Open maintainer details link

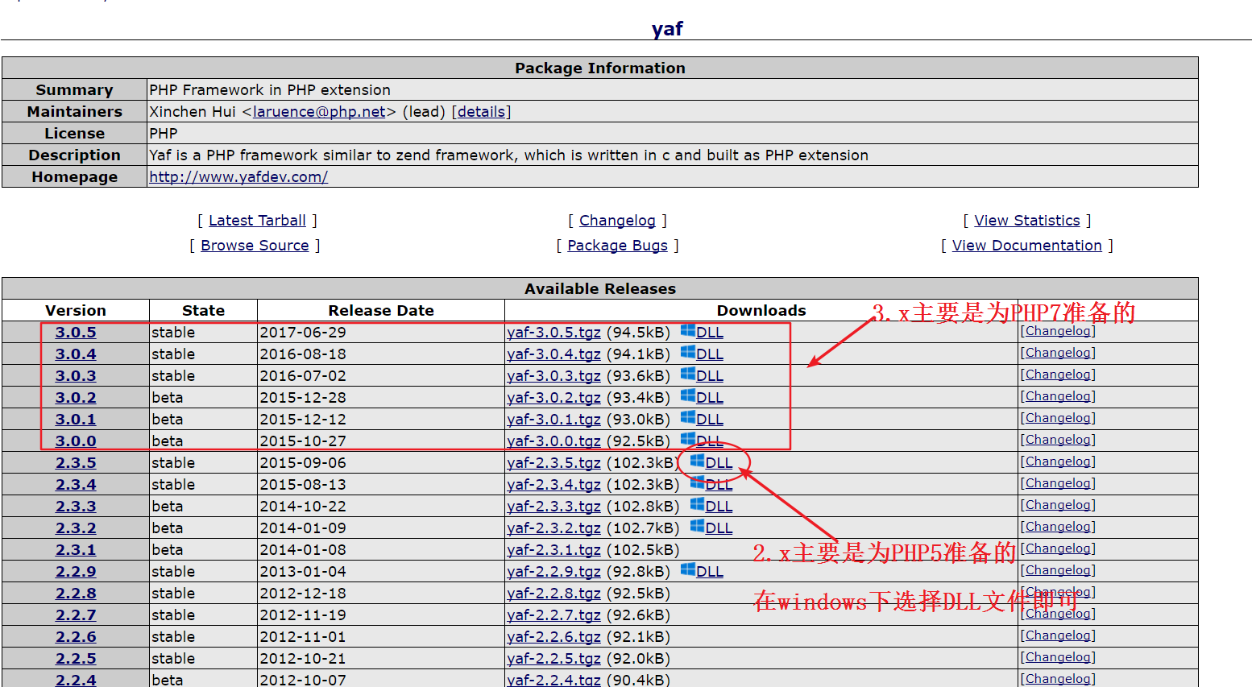coord(481,112)
